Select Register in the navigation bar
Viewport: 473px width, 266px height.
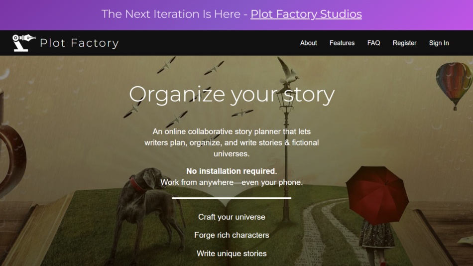pyautogui.click(x=404, y=43)
